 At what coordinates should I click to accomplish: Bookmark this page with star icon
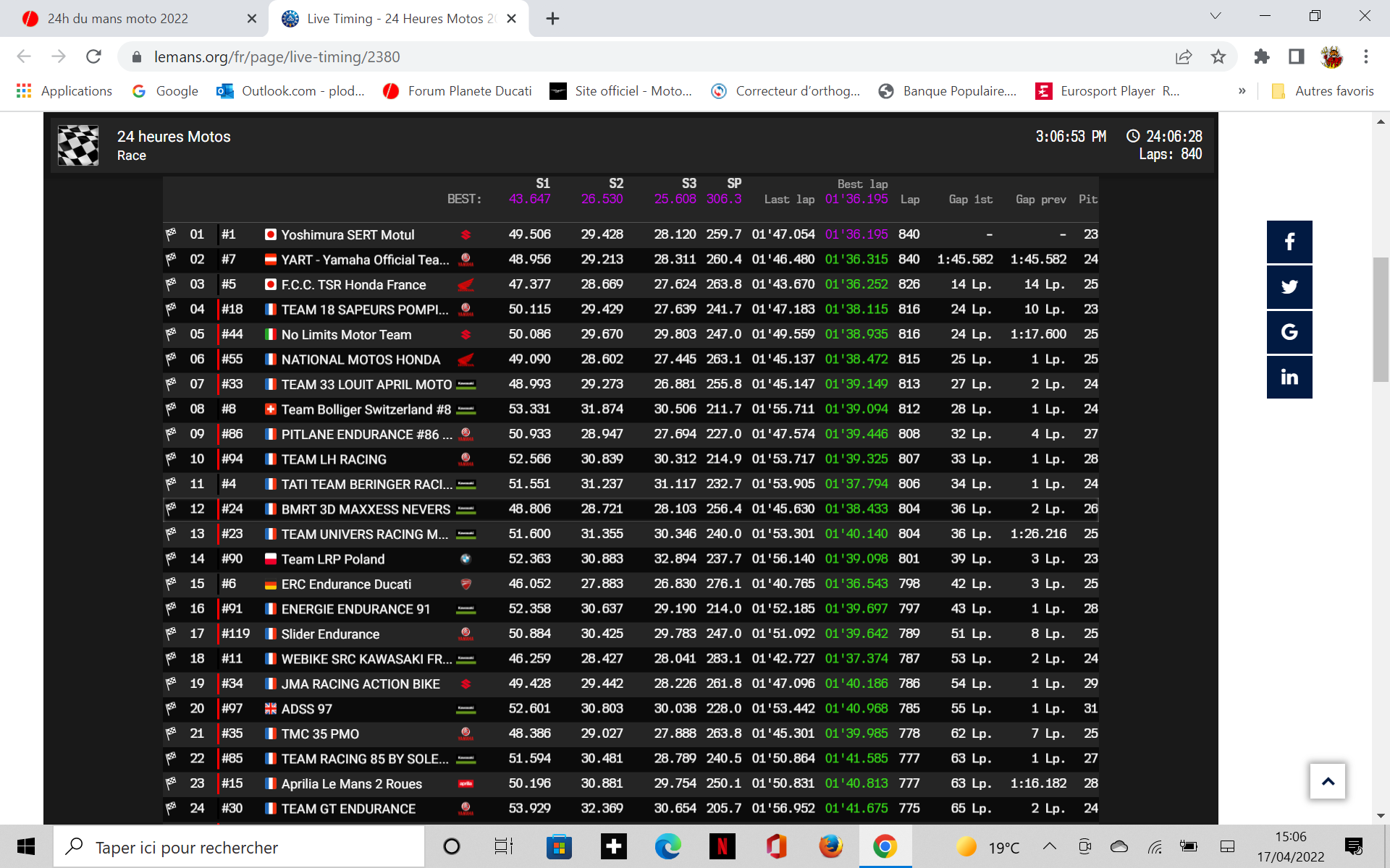pos(1218,56)
